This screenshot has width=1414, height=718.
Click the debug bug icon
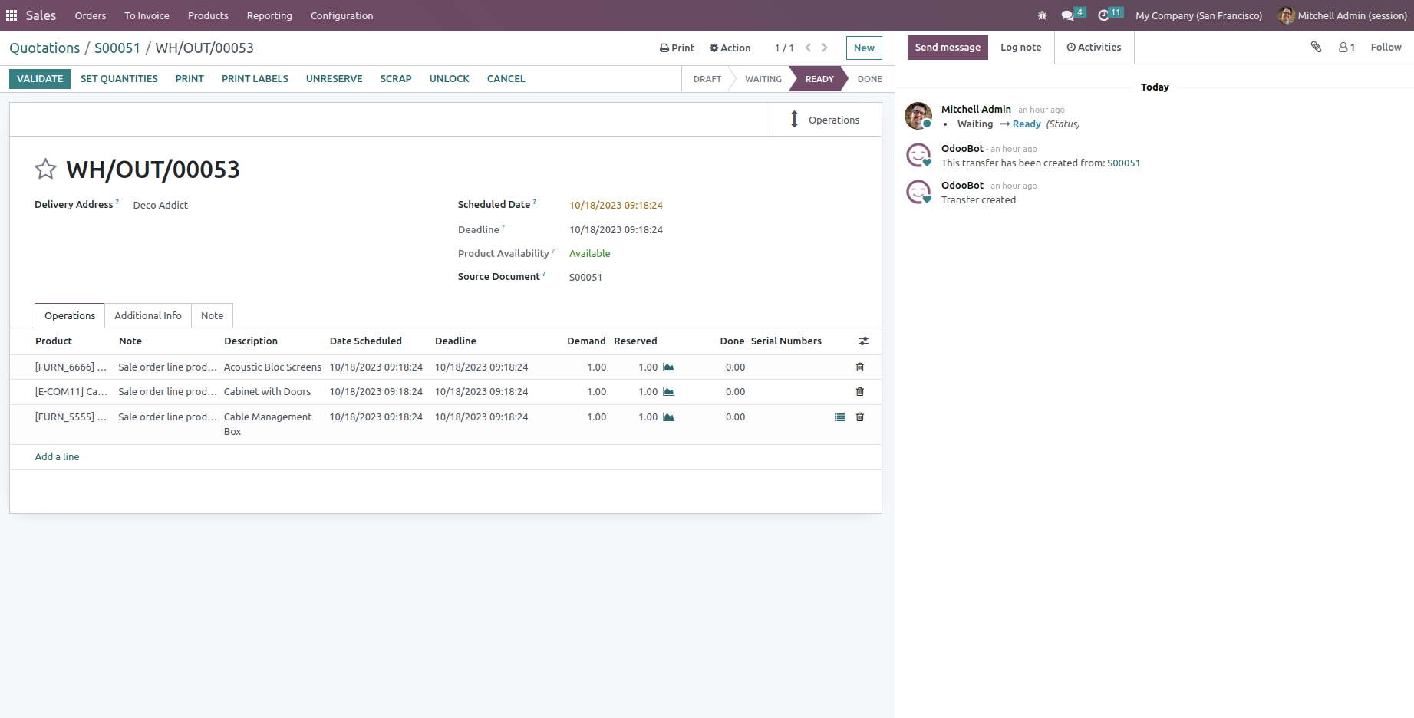(1042, 15)
